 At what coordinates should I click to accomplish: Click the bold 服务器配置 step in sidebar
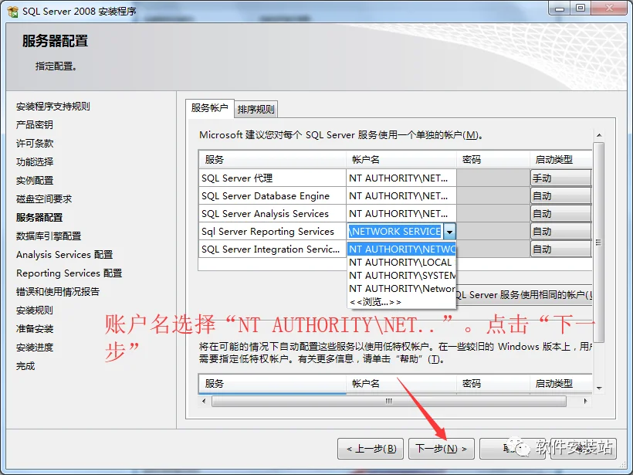tap(39, 218)
